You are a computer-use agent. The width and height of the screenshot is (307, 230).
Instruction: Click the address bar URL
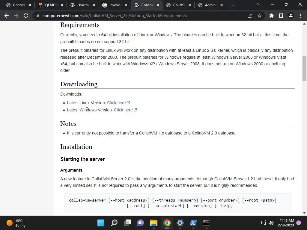click(115, 16)
